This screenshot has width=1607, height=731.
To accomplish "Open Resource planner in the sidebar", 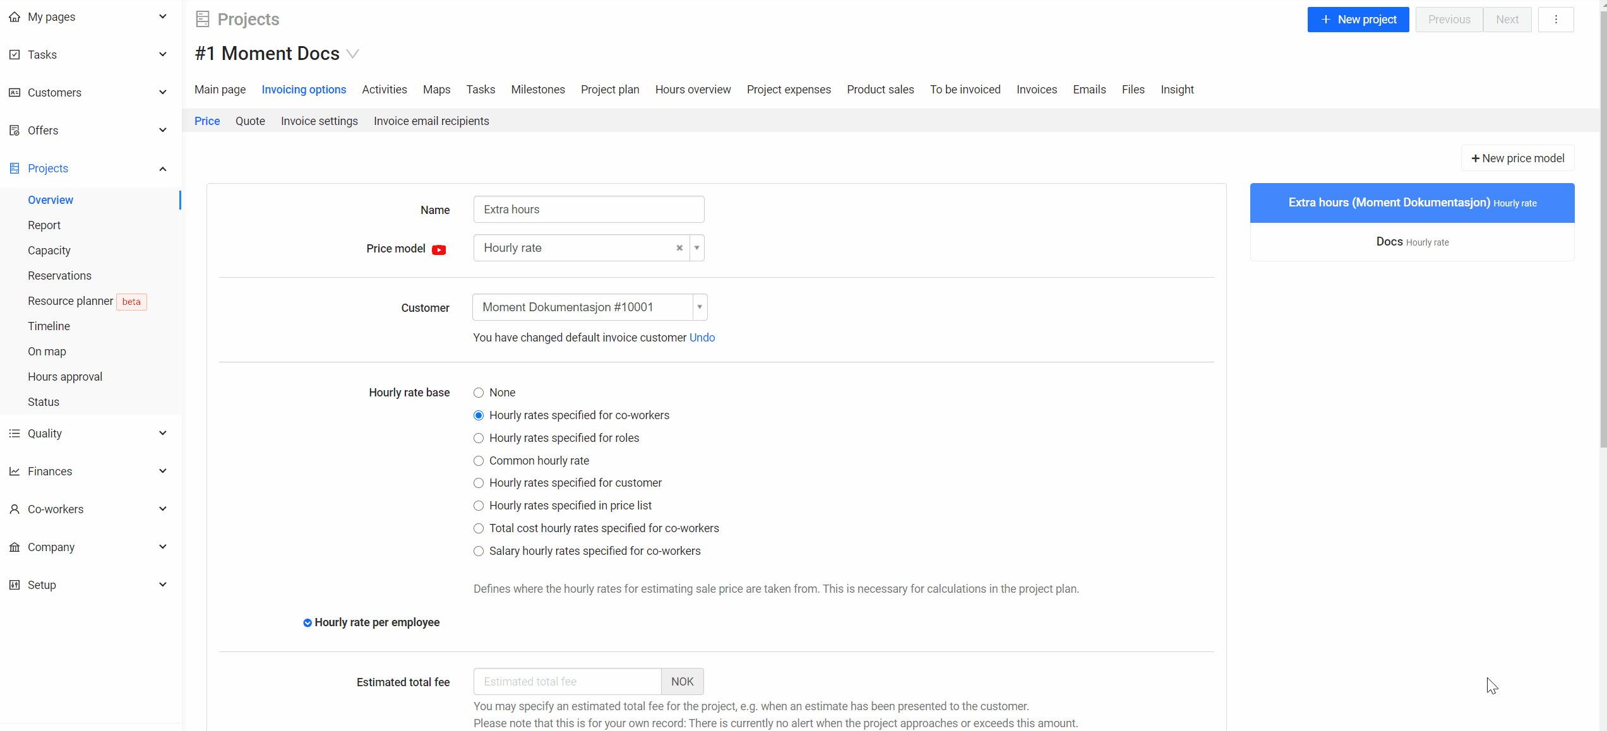I will pyautogui.click(x=70, y=301).
